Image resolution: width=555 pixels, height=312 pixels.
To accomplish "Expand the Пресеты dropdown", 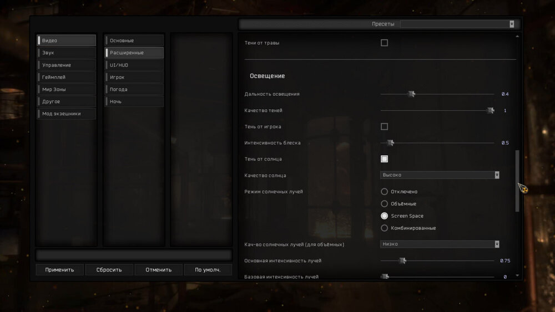I will tap(511, 24).
